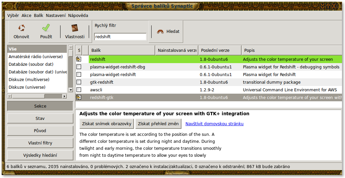The height and width of the screenshot is (178, 345).
Task: Click the install-mark status icon of redshift
Action: (78, 59)
